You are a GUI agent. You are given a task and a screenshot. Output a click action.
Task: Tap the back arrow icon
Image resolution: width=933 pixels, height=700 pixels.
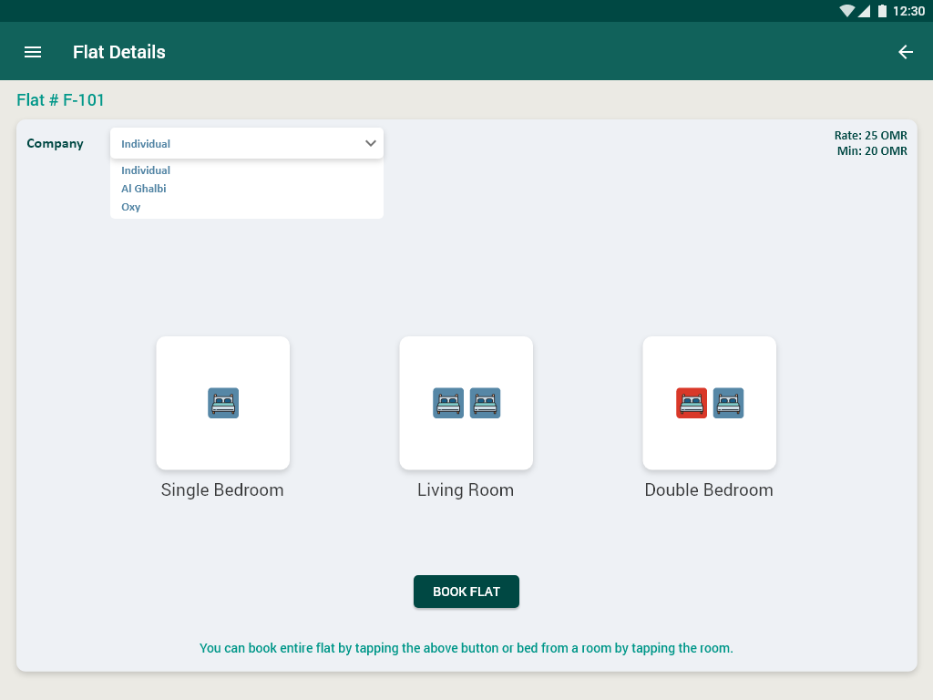coord(905,52)
